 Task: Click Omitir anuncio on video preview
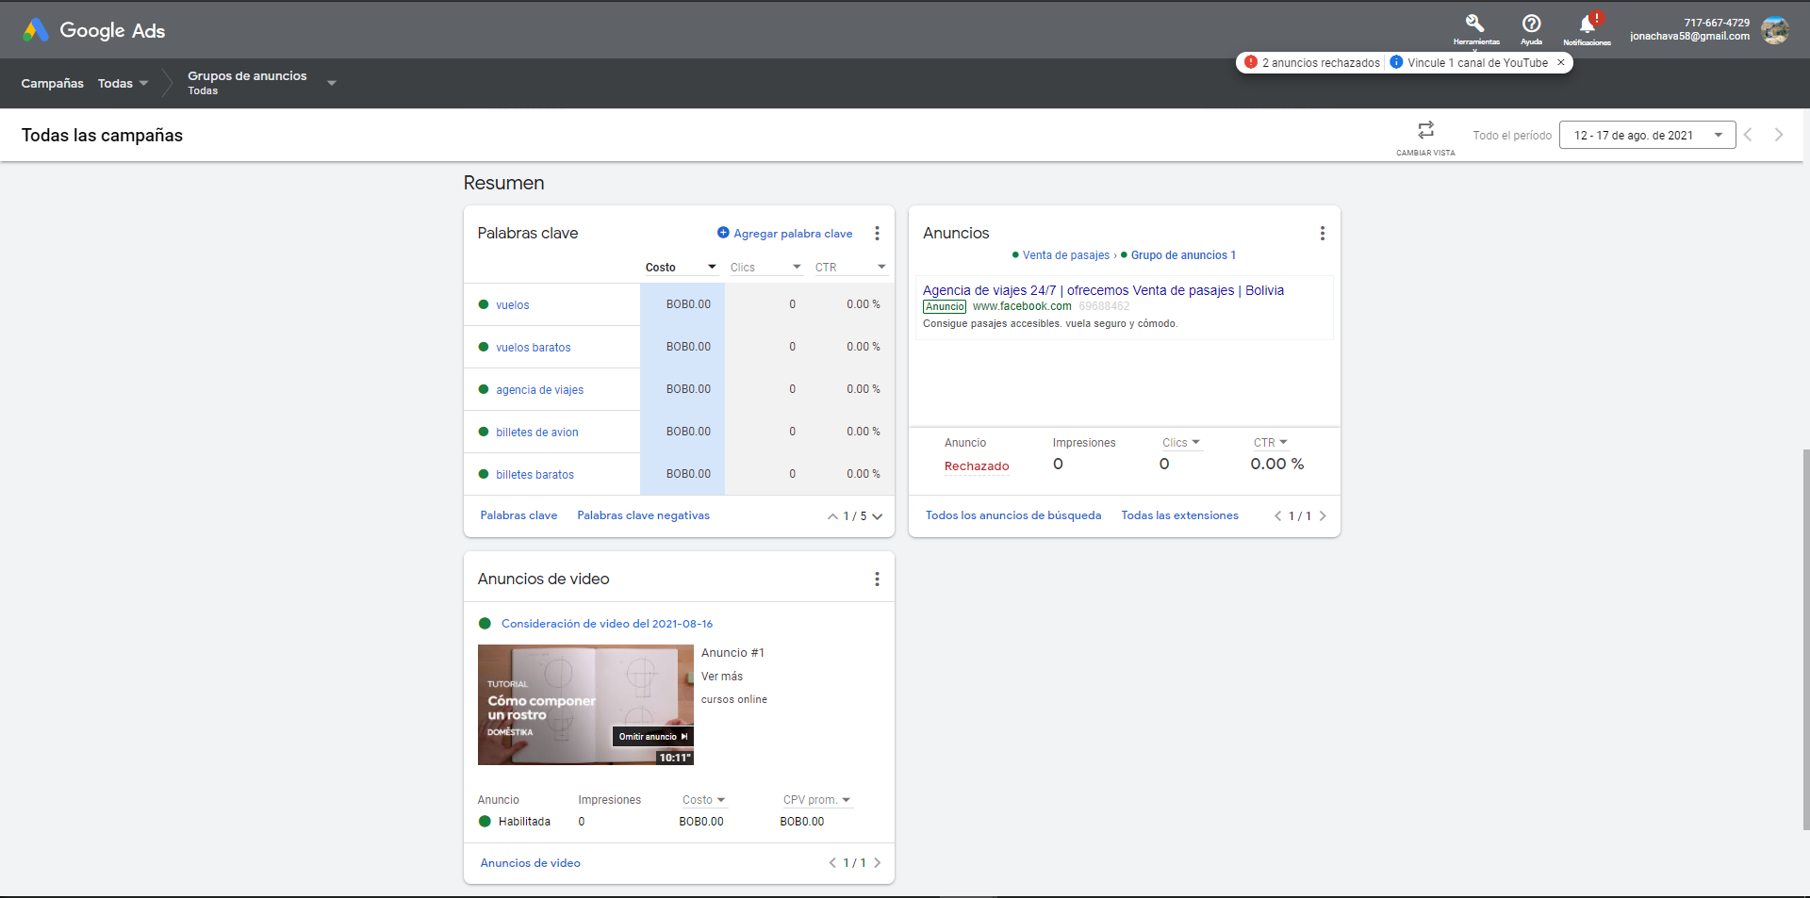coord(653,737)
